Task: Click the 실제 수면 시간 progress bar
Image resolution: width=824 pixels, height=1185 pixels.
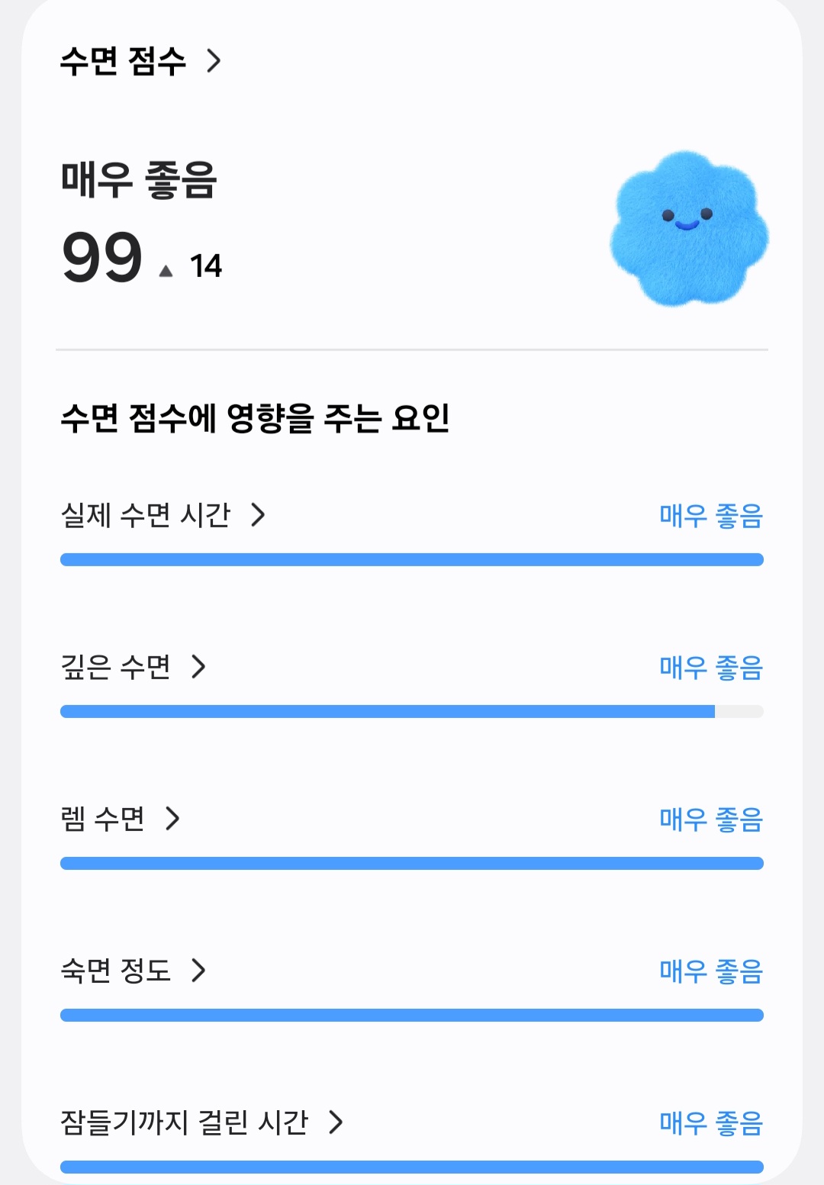Action: [411, 559]
